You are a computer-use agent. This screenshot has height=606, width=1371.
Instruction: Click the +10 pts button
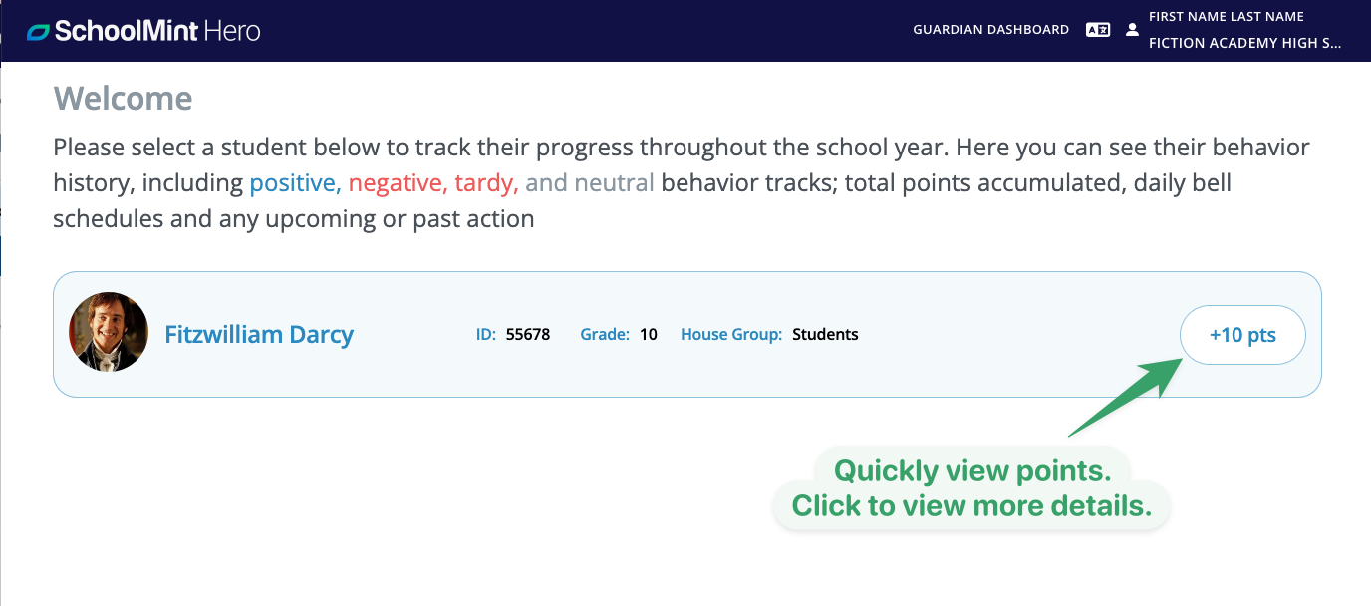point(1242,335)
